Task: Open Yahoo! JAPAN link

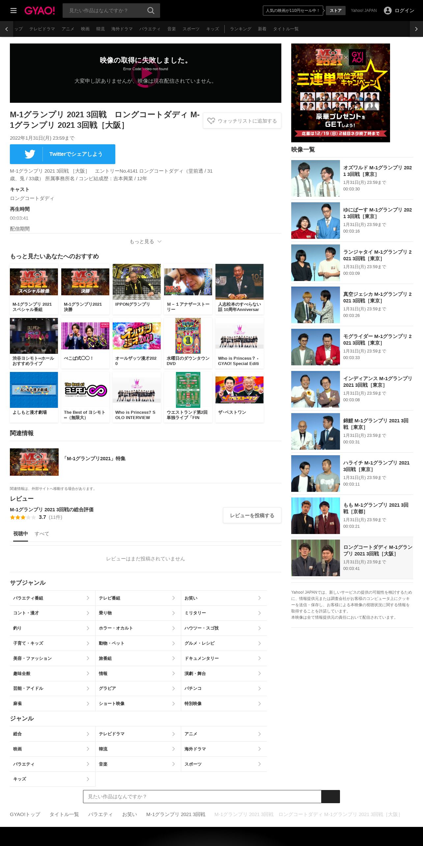Action: pos(364,11)
